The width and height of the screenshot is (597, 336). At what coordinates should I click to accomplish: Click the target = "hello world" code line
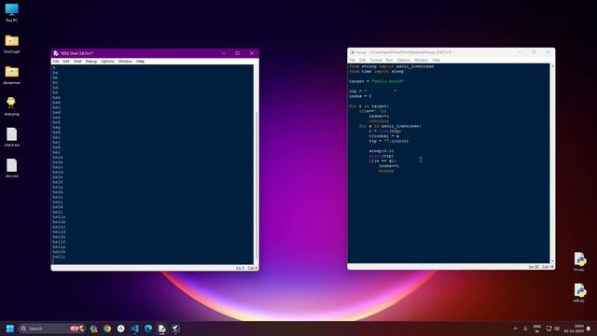[376, 81]
